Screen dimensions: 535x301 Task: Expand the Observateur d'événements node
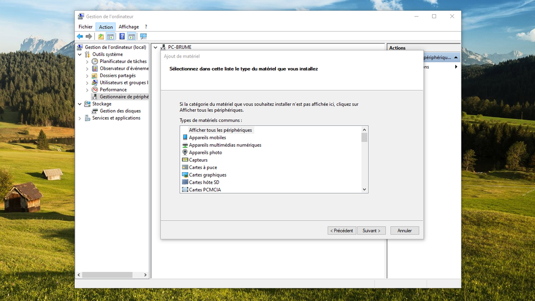pos(87,69)
